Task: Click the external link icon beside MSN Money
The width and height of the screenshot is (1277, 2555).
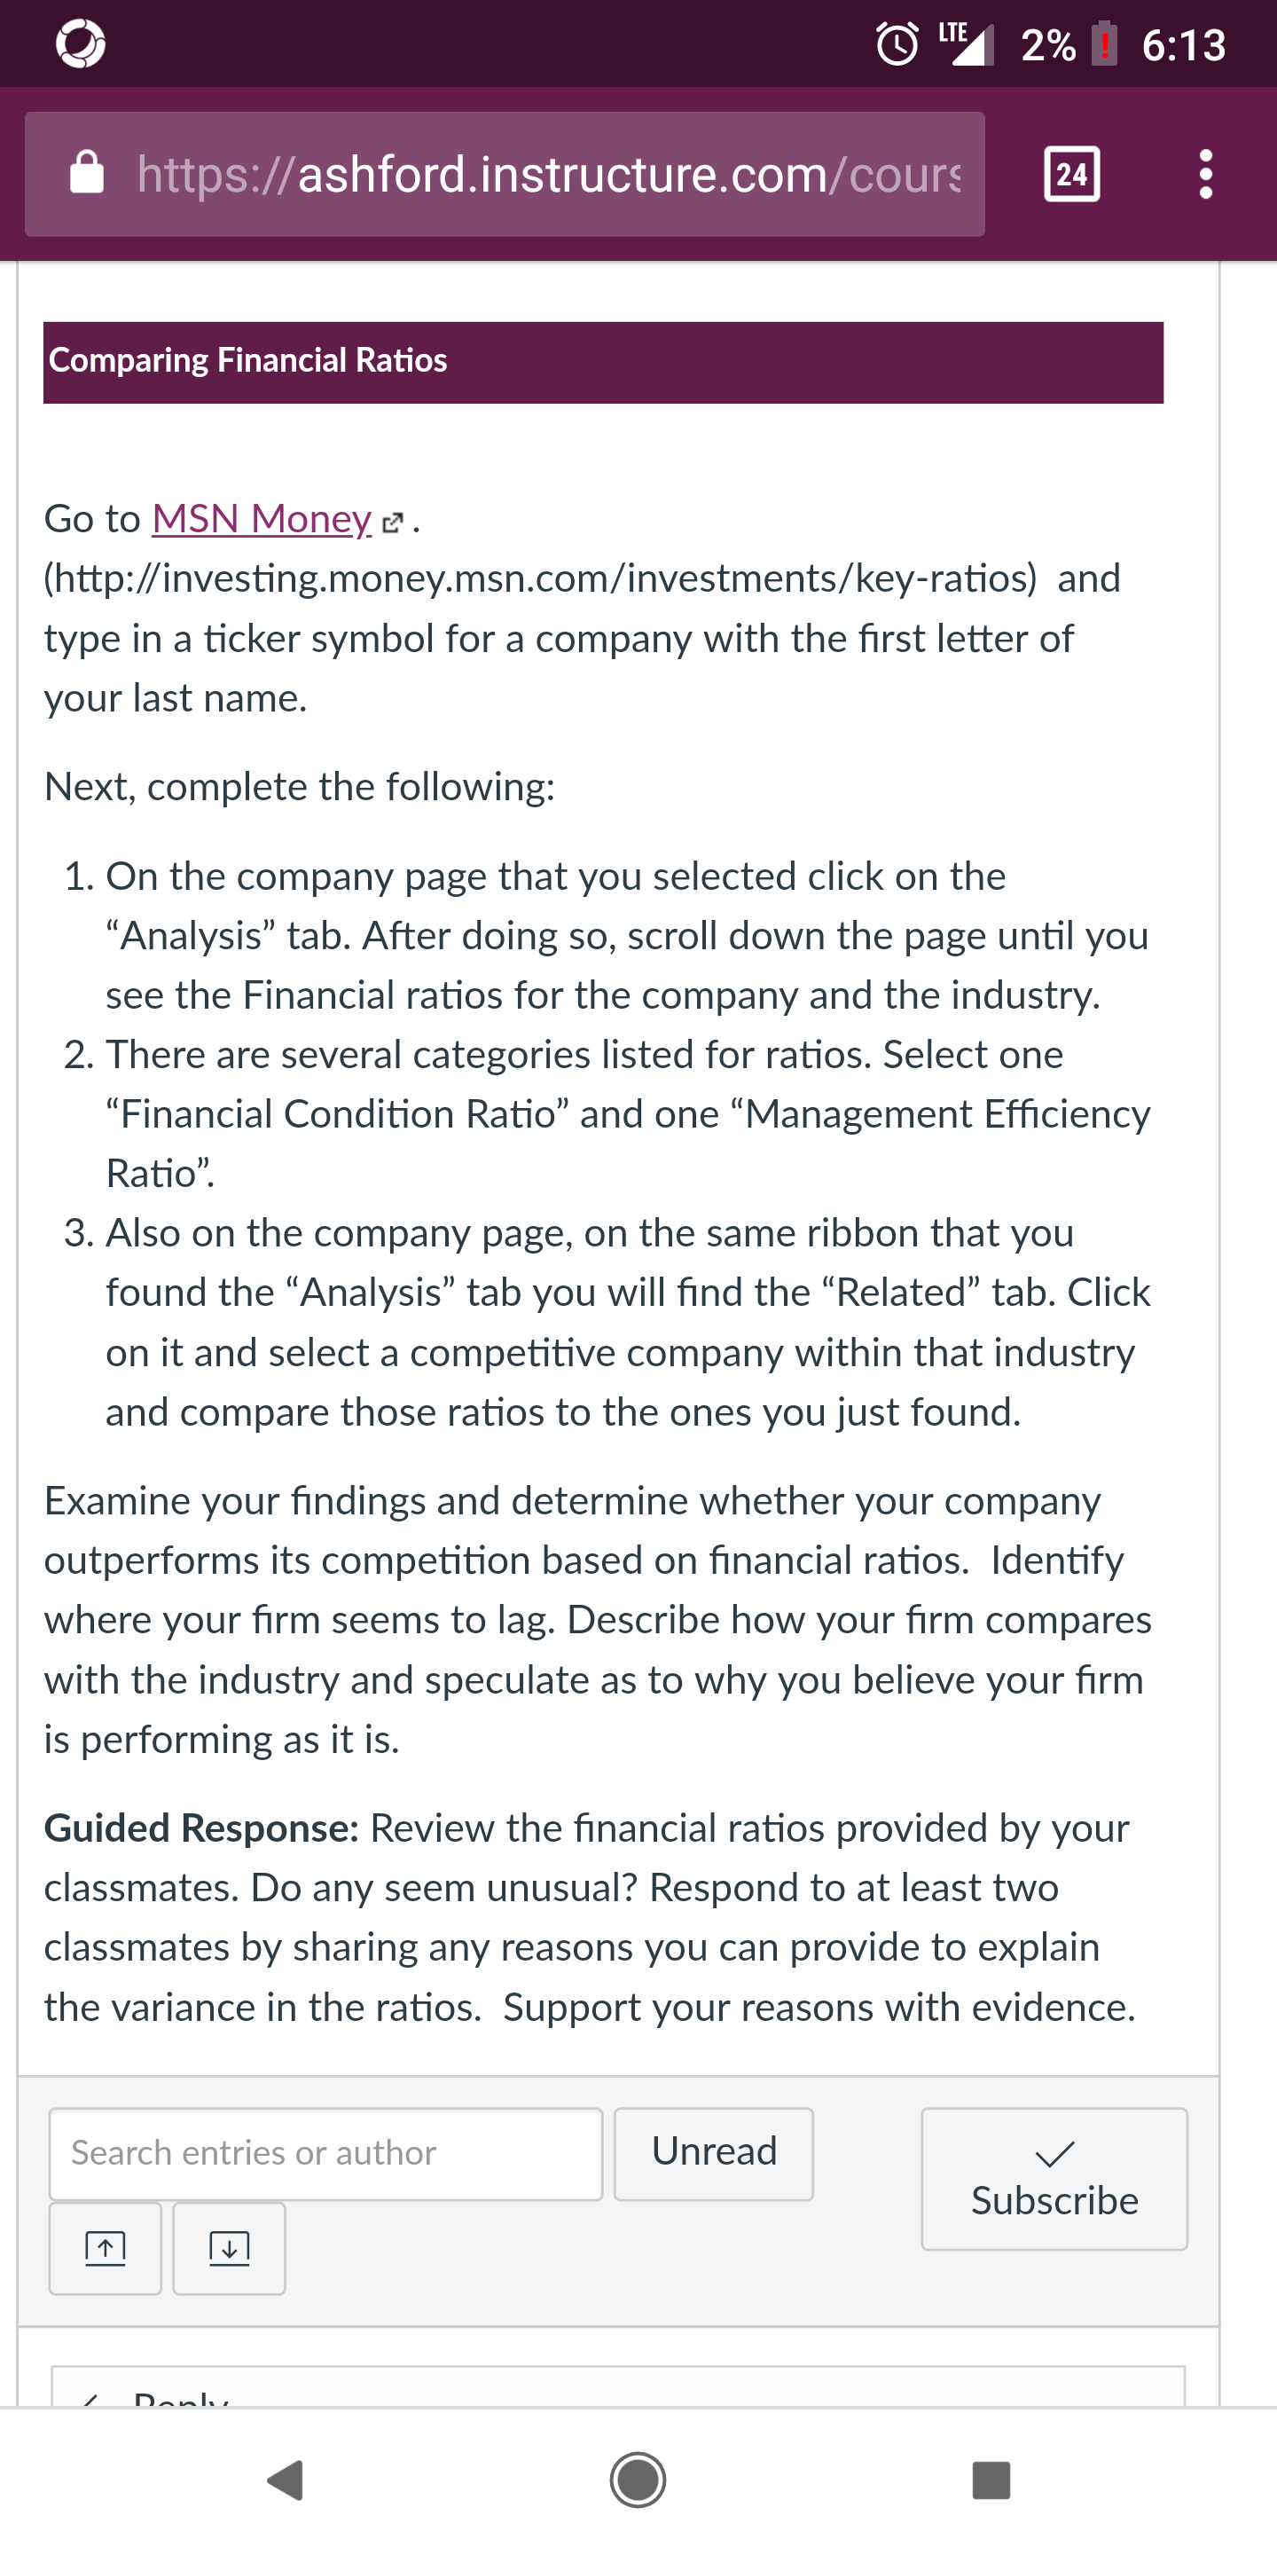Action: [x=393, y=522]
